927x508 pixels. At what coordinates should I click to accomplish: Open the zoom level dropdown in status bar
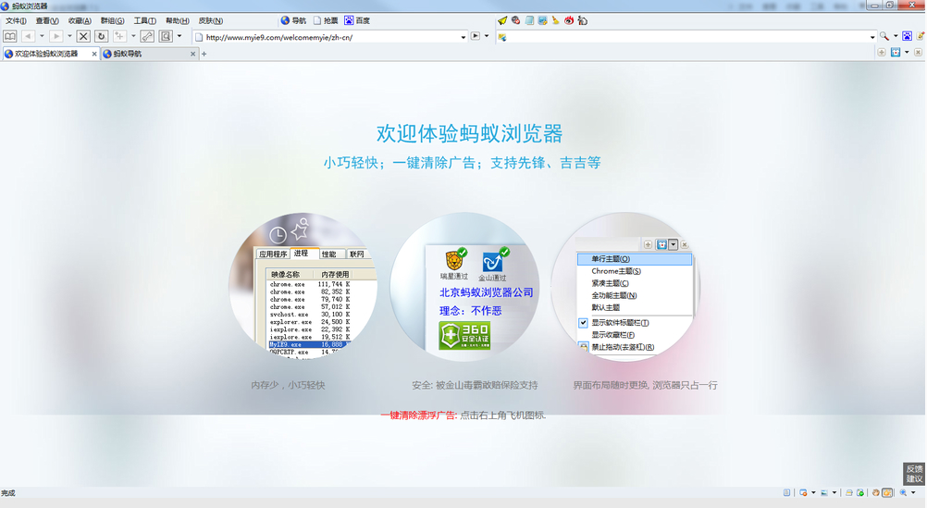913,492
